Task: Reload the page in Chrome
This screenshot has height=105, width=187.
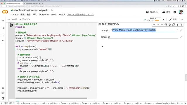Action: point(6,6)
